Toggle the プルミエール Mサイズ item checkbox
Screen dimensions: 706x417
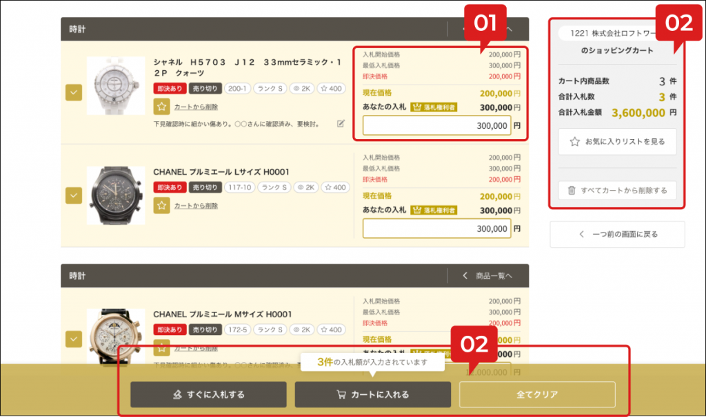74,339
